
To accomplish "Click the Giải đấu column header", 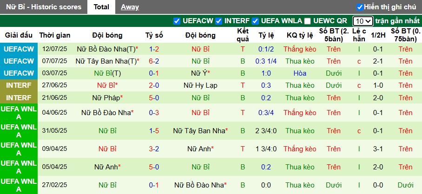I will pos(19,35).
